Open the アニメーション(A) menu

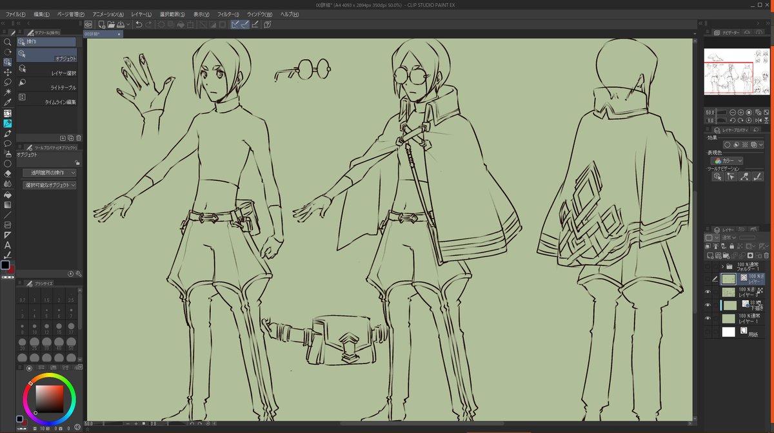[108, 14]
